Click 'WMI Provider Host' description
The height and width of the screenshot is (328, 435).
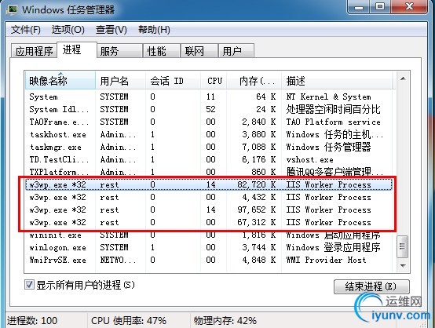click(326, 260)
